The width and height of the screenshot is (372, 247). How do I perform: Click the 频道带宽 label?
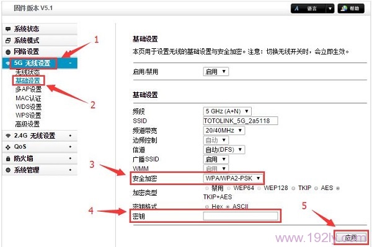pos(144,131)
